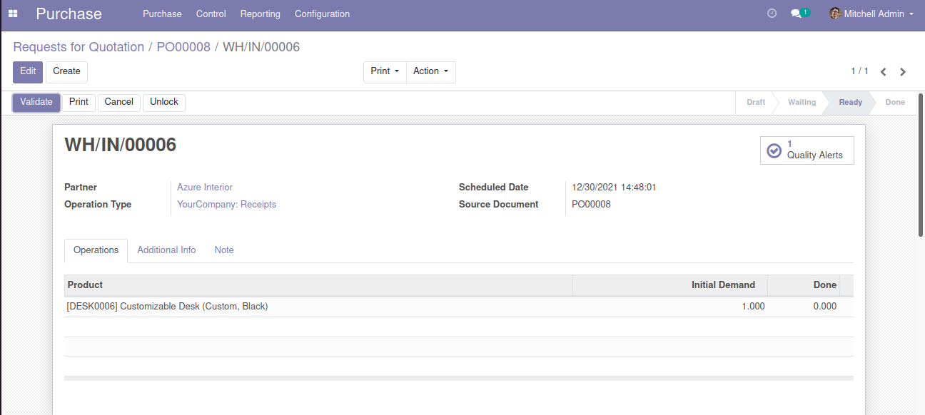Click the Done status stage
Viewport: 925px width, 415px height.
[x=895, y=103]
